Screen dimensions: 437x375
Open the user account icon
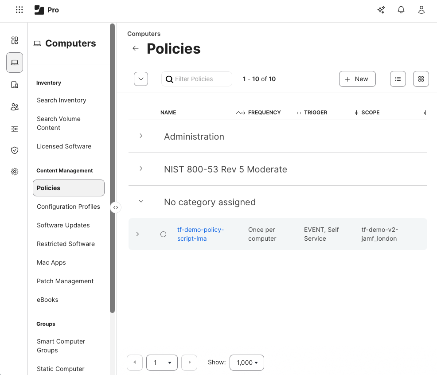pyautogui.click(x=421, y=9)
